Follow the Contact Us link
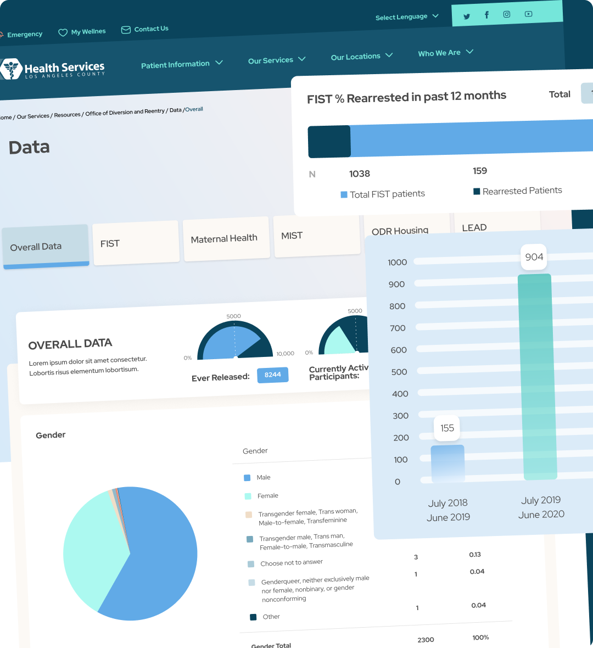 coord(151,29)
